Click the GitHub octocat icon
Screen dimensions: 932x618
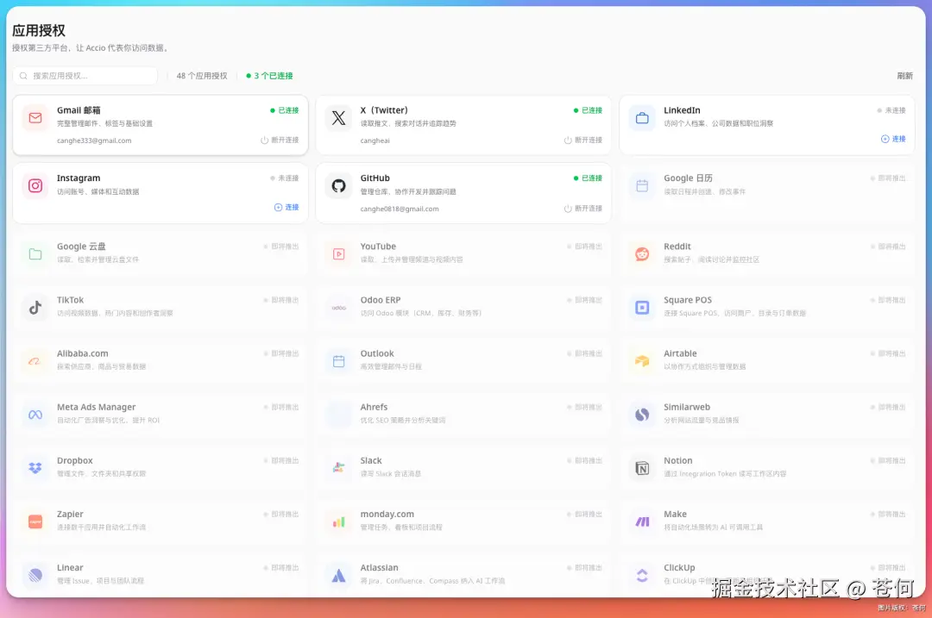pyautogui.click(x=339, y=186)
